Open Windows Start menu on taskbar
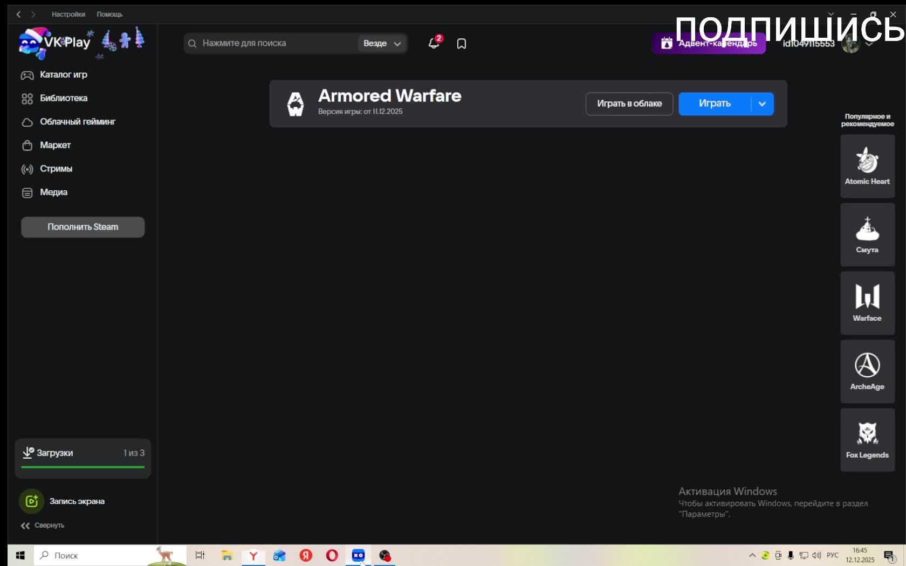Image resolution: width=906 pixels, height=566 pixels. (20, 555)
